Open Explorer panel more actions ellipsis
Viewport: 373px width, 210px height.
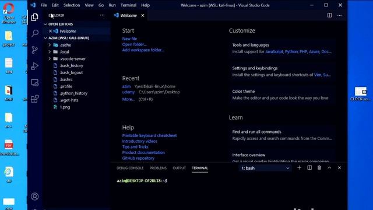[x=103, y=15]
